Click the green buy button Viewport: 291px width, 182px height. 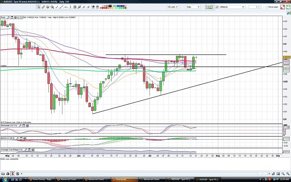tap(288, 7)
